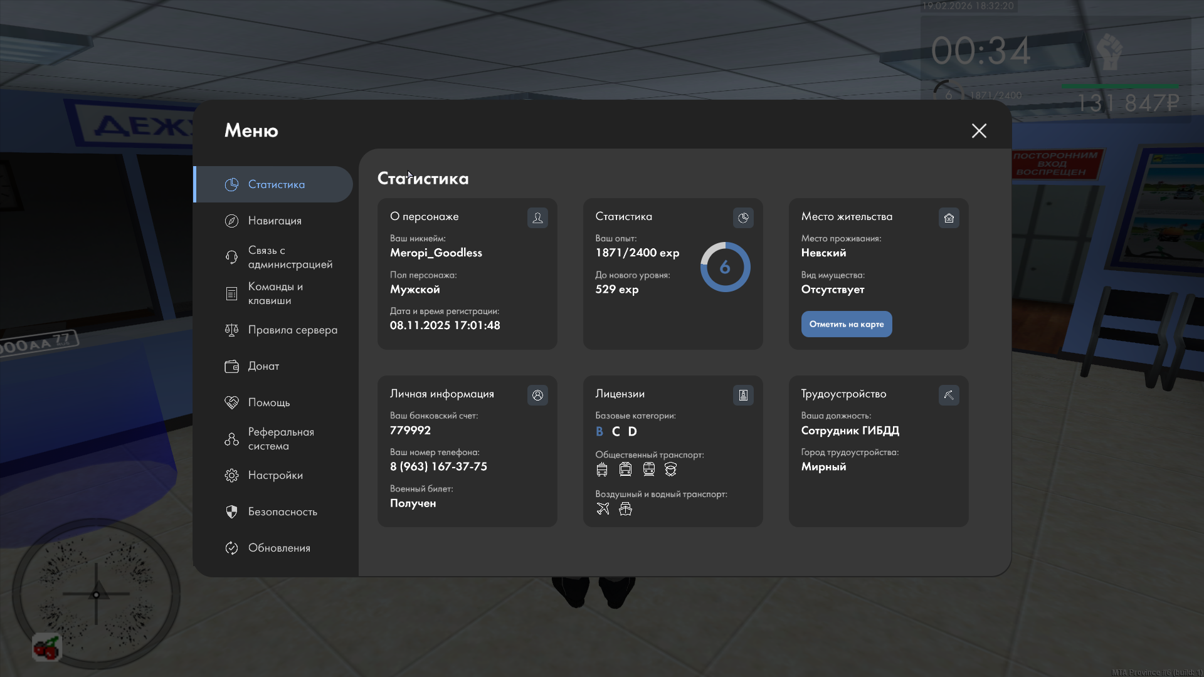This screenshot has height=677, width=1204.
Task: Click the house icon in Место жительства card
Action: tap(949, 218)
